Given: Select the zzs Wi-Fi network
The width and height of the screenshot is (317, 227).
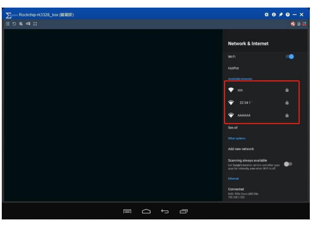Looking at the screenshot, I should 262,90.
